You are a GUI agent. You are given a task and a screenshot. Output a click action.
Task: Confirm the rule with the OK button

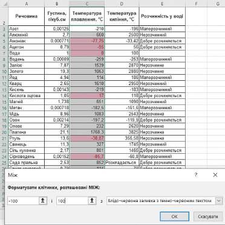click(x=174, y=217)
